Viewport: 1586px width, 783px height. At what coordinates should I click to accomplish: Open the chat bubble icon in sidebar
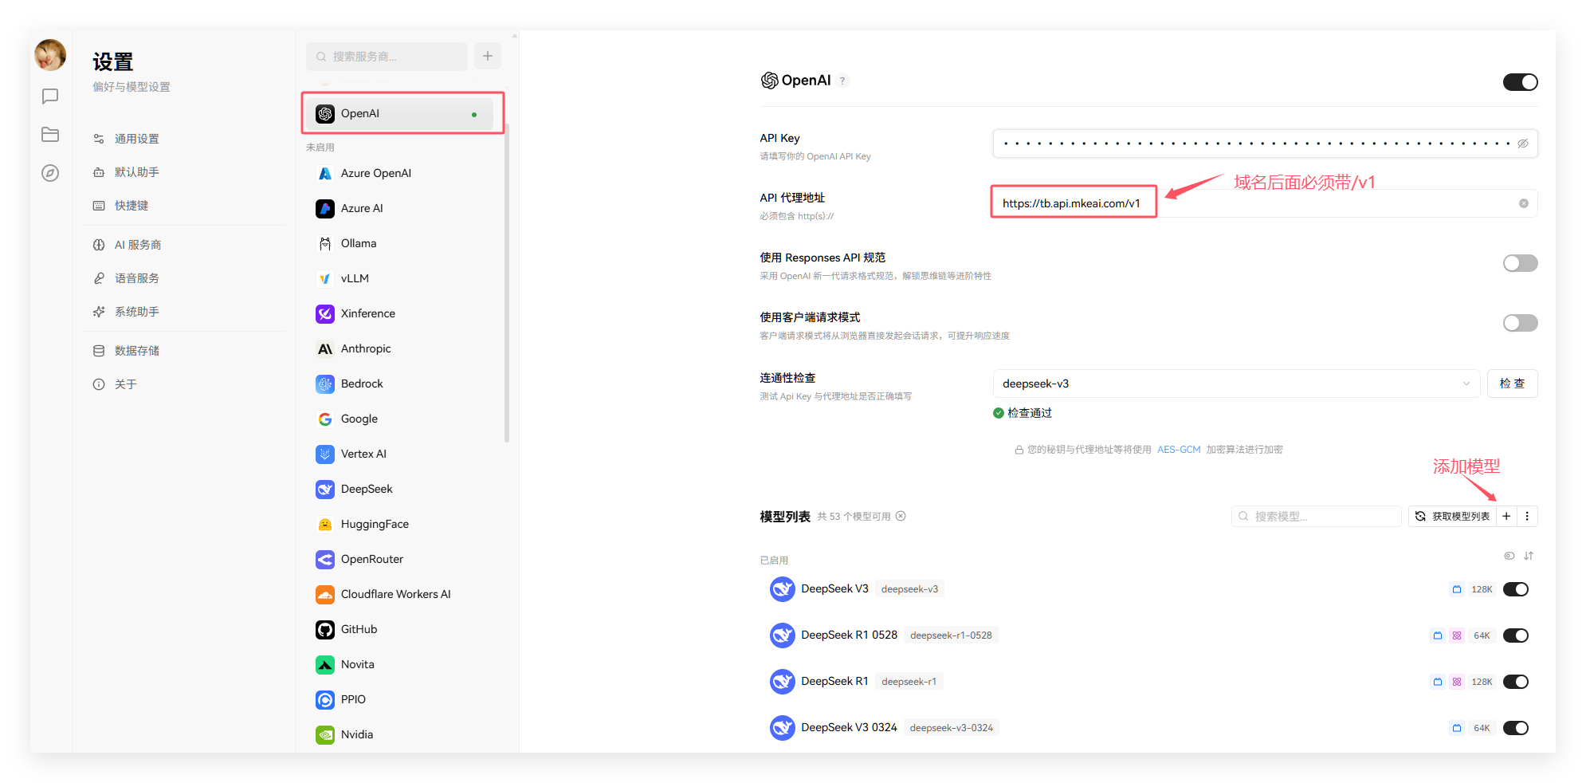(49, 96)
